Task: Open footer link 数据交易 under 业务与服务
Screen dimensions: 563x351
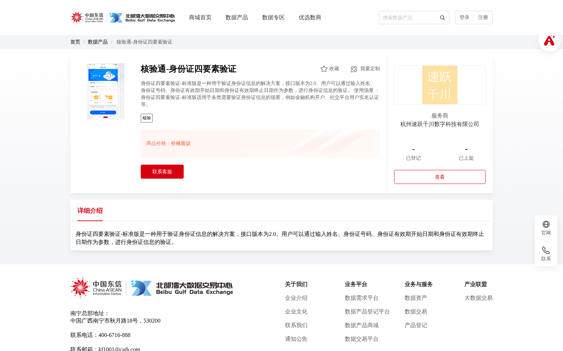Action: point(416,312)
